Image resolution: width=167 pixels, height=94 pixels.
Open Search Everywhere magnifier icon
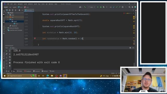[x=129, y=7]
